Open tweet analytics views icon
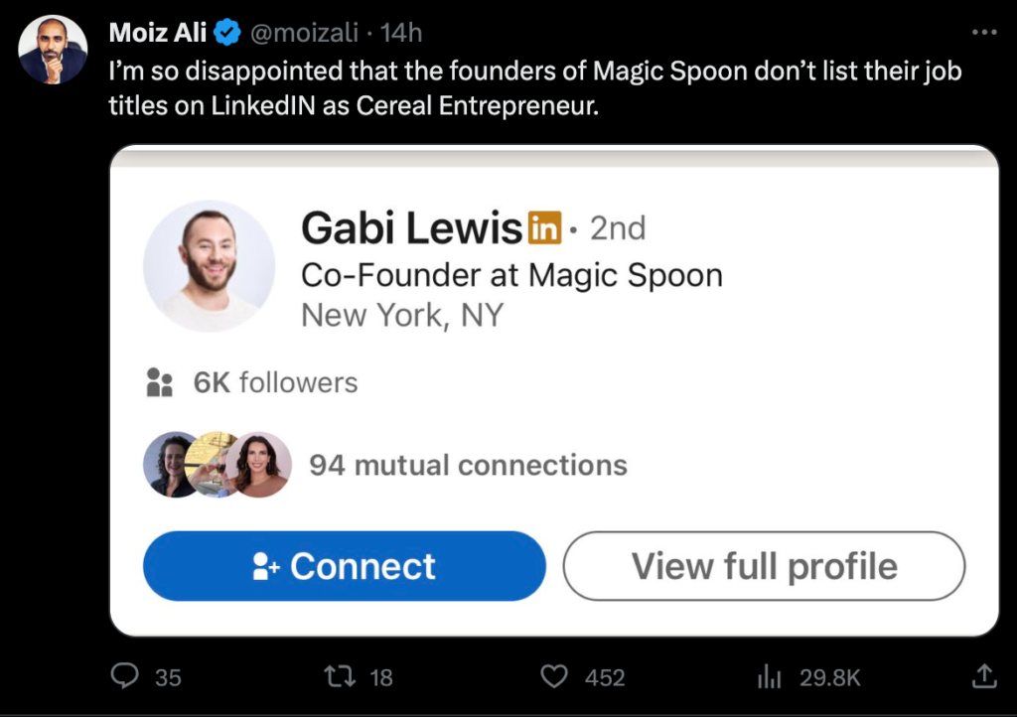 coord(769,677)
